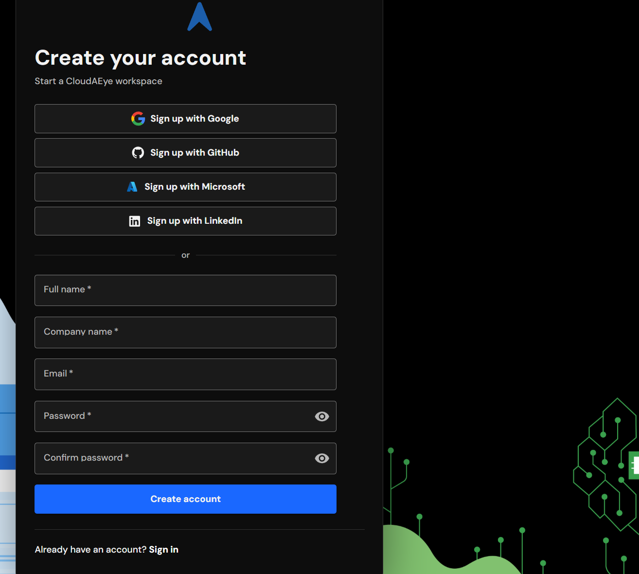This screenshot has width=639, height=574.
Task: Click into the Email field
Action: (185, 374)
